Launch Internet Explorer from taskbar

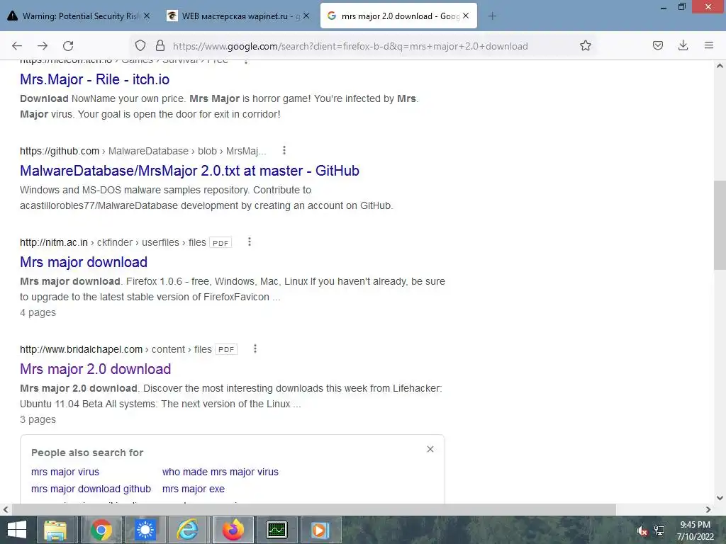pos(188,530)
